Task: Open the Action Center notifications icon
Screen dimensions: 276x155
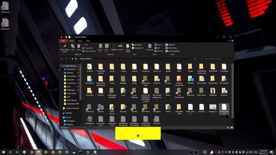Action: (x=271, y=152)
